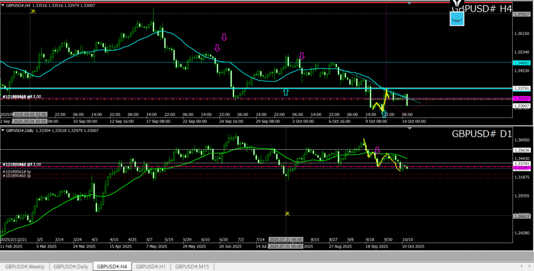The image size is (534, 271).
Task: Expand the GBPUSD#,Daily one-click trading arrow
Action: tap(3, 130)
